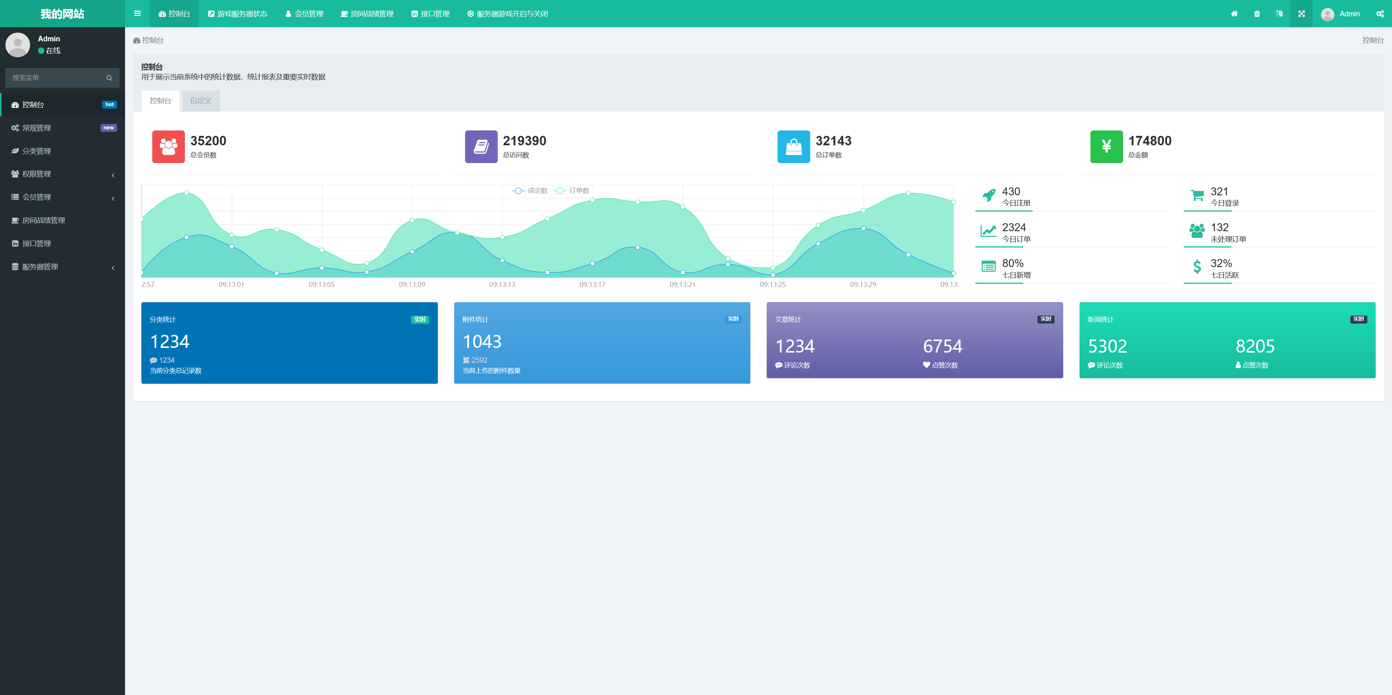1392x695 pixels.
Task: Click the home icon in top bar
Action: tap(1234, 14)
